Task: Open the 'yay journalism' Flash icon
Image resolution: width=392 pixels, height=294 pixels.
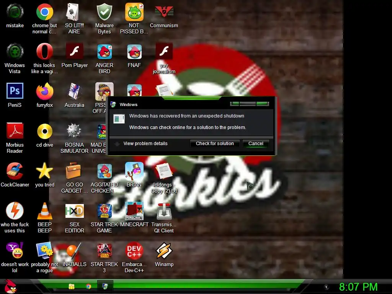Action: click(164, 52)
